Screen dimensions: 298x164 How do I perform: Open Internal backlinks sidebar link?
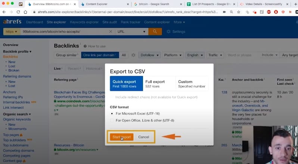click(16, 102)
